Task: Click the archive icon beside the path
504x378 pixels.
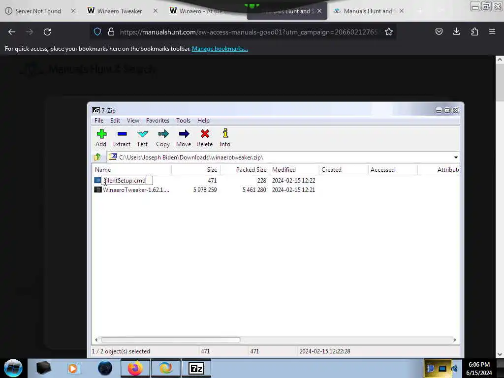Action: pyautogui.click(x=113, y=157)
